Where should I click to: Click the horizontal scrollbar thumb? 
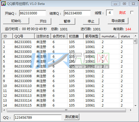(67, 110)
